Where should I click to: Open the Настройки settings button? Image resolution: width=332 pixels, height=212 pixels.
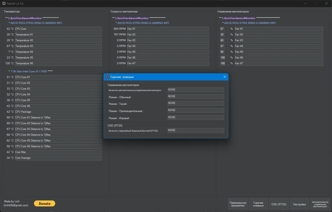tap(300, 205)
